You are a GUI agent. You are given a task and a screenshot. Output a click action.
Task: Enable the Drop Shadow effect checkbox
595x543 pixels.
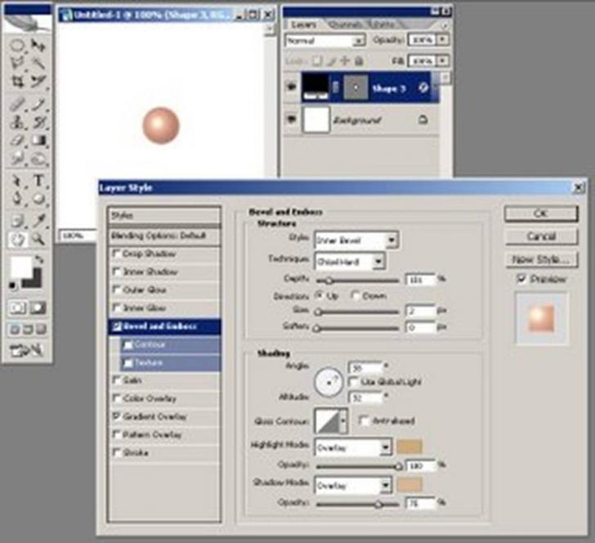pyautogui.click(x=117, y=254)
